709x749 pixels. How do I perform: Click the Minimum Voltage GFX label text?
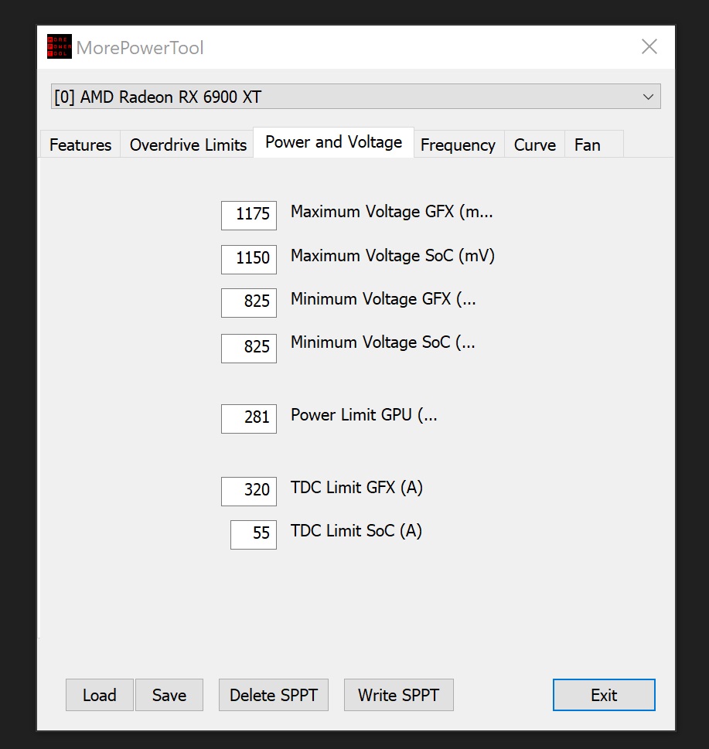[x=383, y=299]
